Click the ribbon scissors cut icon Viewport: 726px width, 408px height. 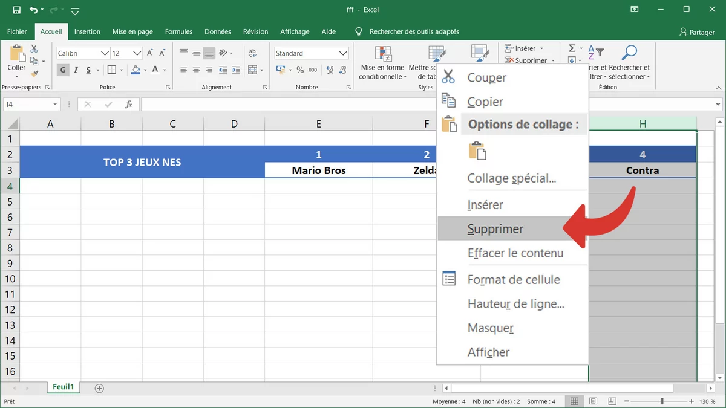pyautogui.click(x=34, y=48)
